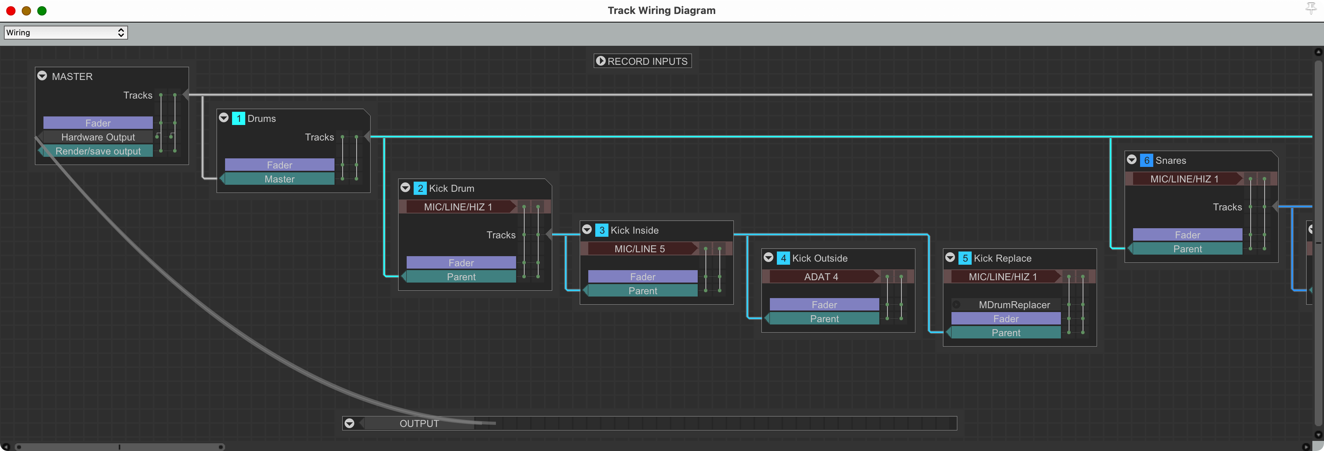This screenshot has height=451, width=1324.
Task: Select the ADAT 4 input on Kick Outside
Action: 820,277
